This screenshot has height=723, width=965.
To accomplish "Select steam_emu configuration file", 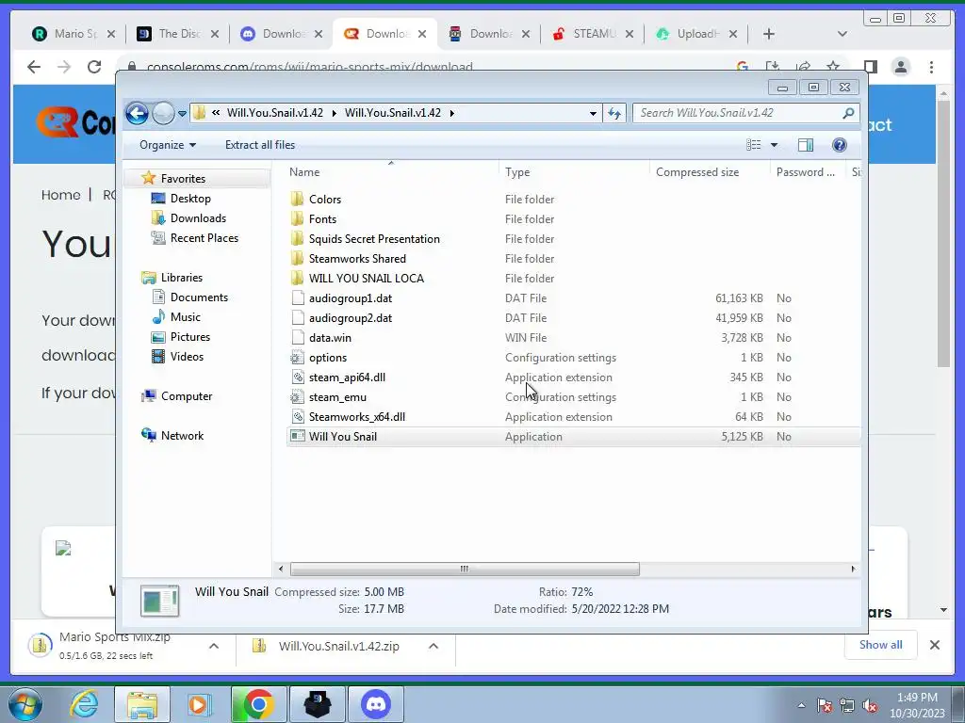I will (x=337, y=397).
